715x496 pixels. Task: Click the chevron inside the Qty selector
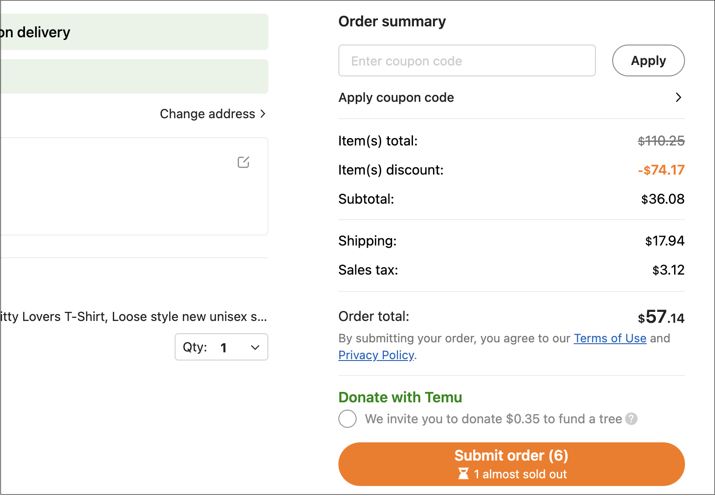pos(255,347)
